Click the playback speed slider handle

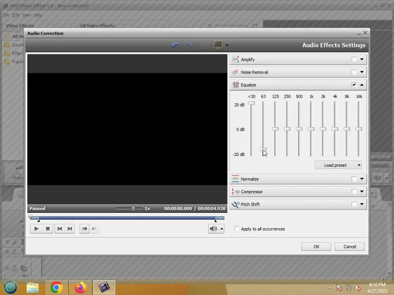tap(133, 209)
